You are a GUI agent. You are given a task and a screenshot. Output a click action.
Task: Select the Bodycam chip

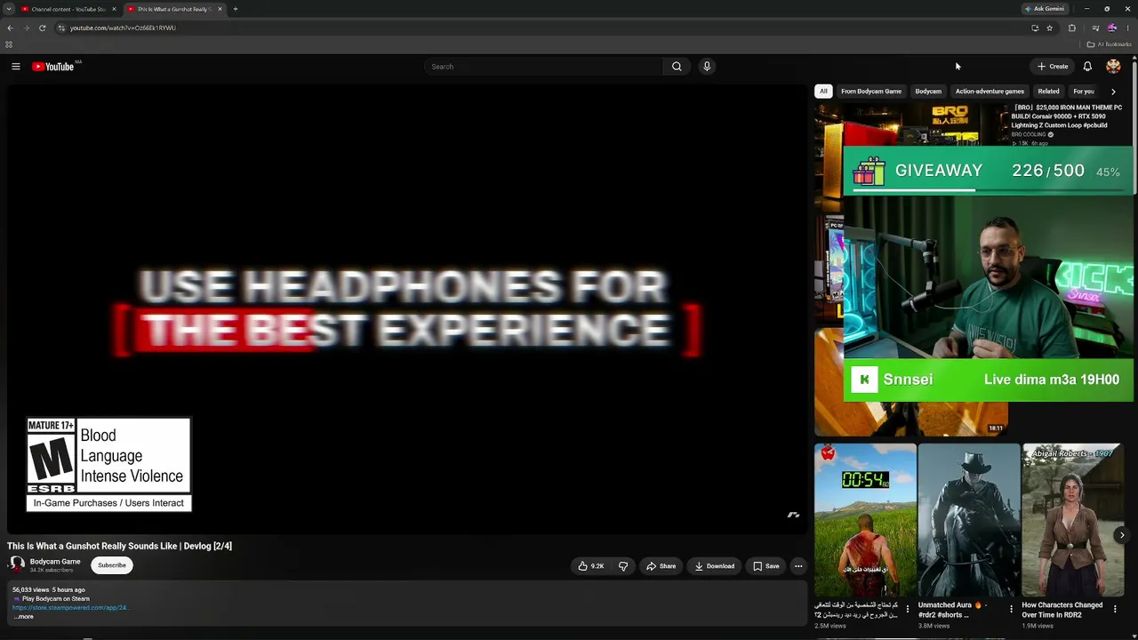click(928, 92)
